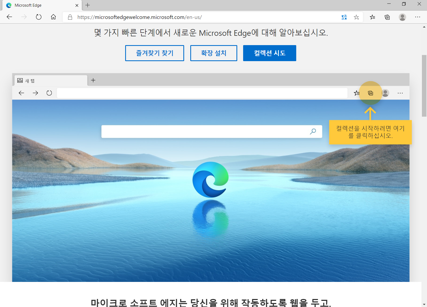The width and height of the screenshot is (427, 307).
Task: Minimize the Edge window
Action: (389, 4)
